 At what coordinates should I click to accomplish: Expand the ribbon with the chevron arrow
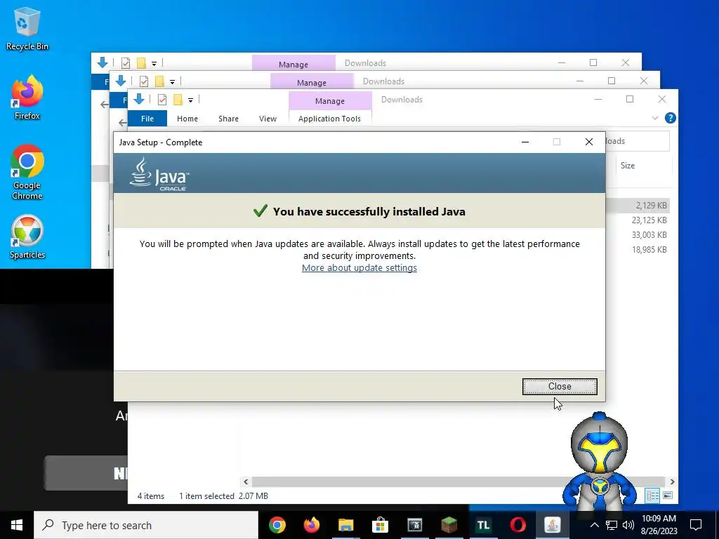pyautogui.click(x=655, y=118)
